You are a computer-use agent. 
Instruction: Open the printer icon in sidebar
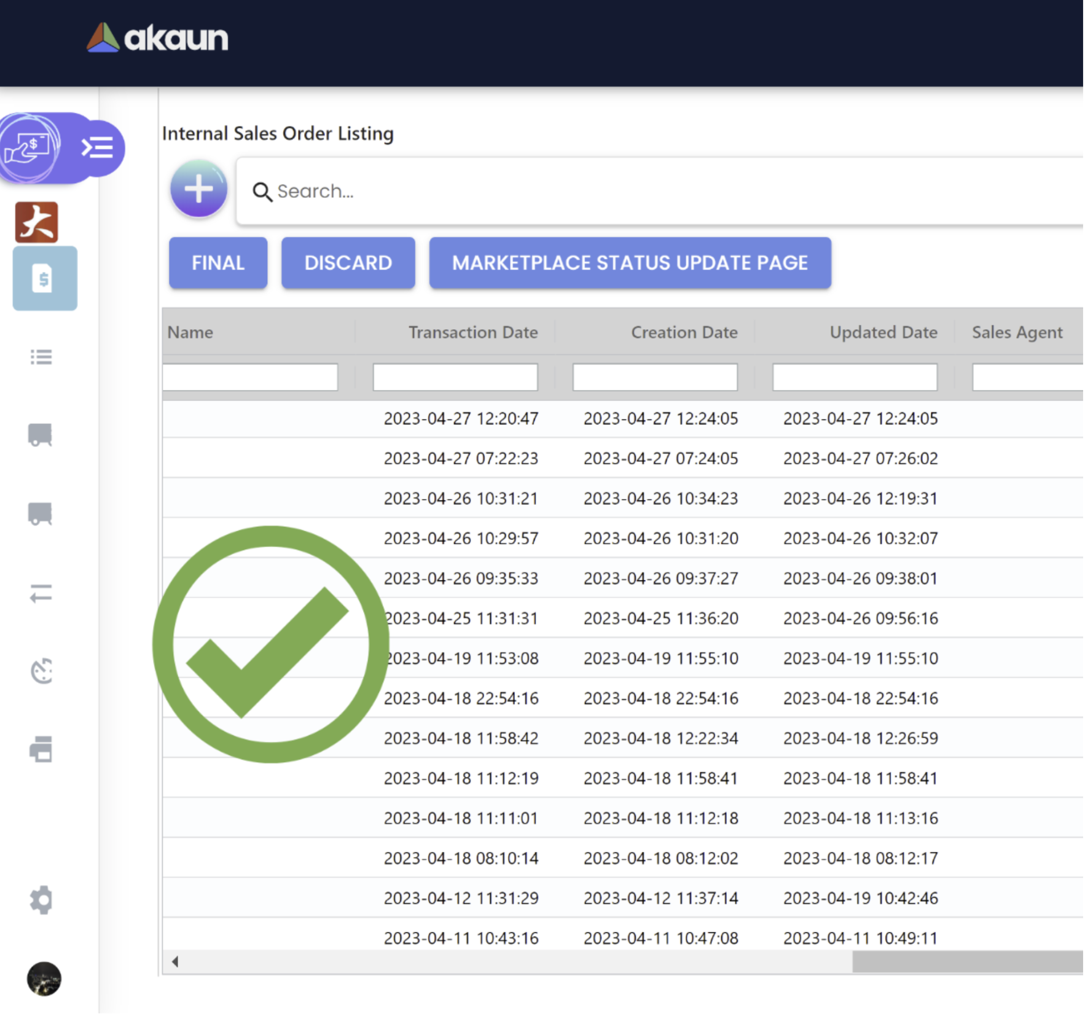click(x=41, y=749)
